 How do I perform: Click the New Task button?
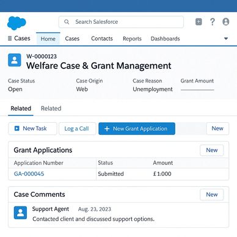click(x=32, y=128)
